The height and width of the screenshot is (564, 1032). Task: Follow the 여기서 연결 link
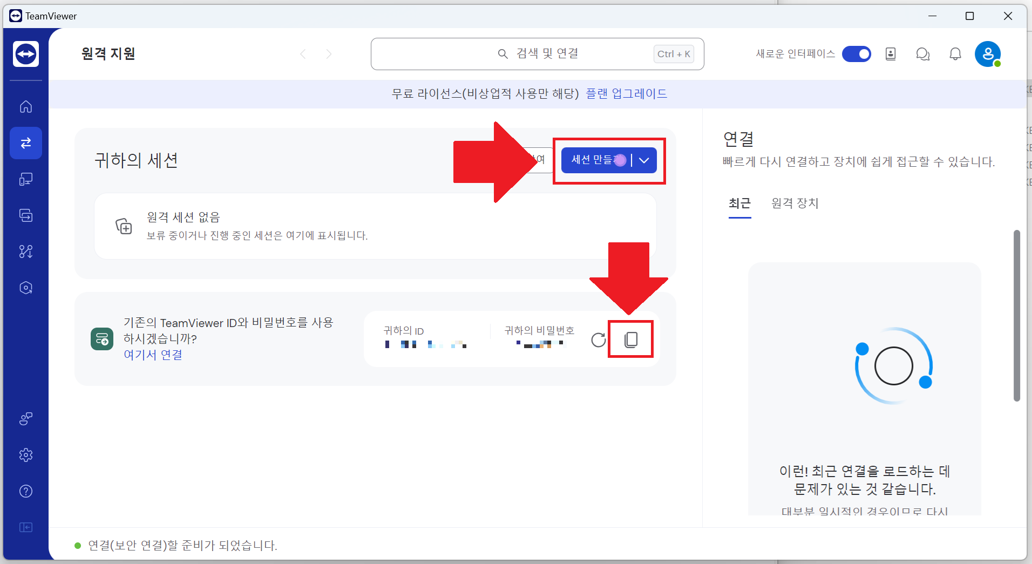pos(153,355)
